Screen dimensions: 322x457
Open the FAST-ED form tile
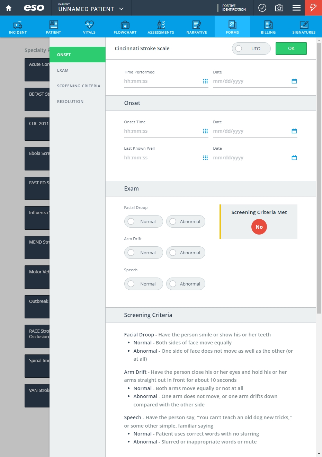point(37,188)
